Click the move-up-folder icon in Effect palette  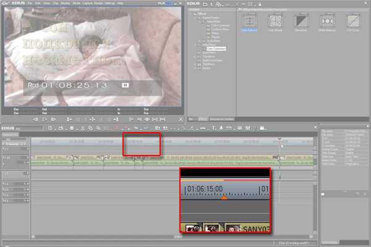(x=211, y=4)
